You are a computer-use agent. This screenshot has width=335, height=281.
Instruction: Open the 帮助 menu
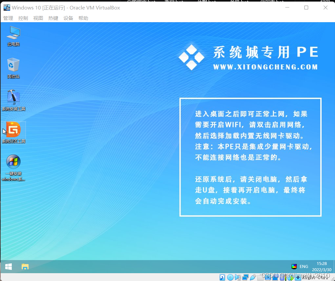coord(83,18)
